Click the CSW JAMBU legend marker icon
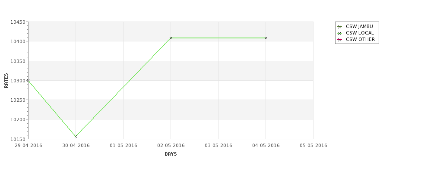The height and width of the screenshot is (185, 421). point(340,27)
